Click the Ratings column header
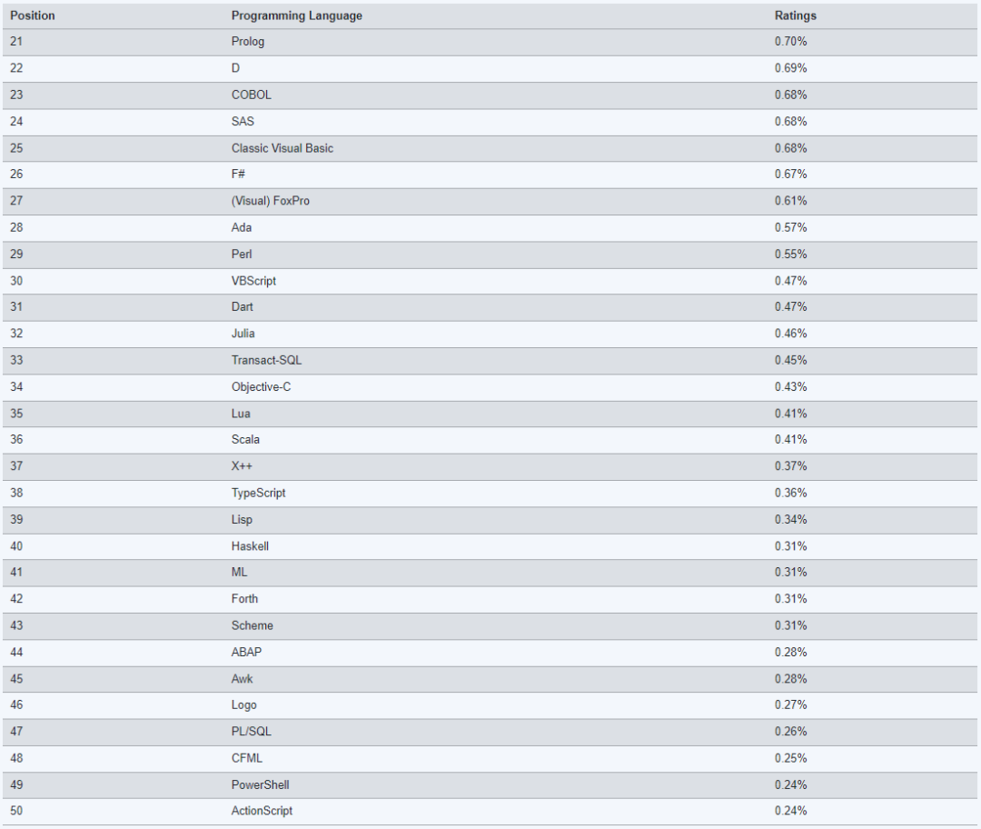Image resolution: width=981 pixels, height=829 pixels. tap(795, 15)
